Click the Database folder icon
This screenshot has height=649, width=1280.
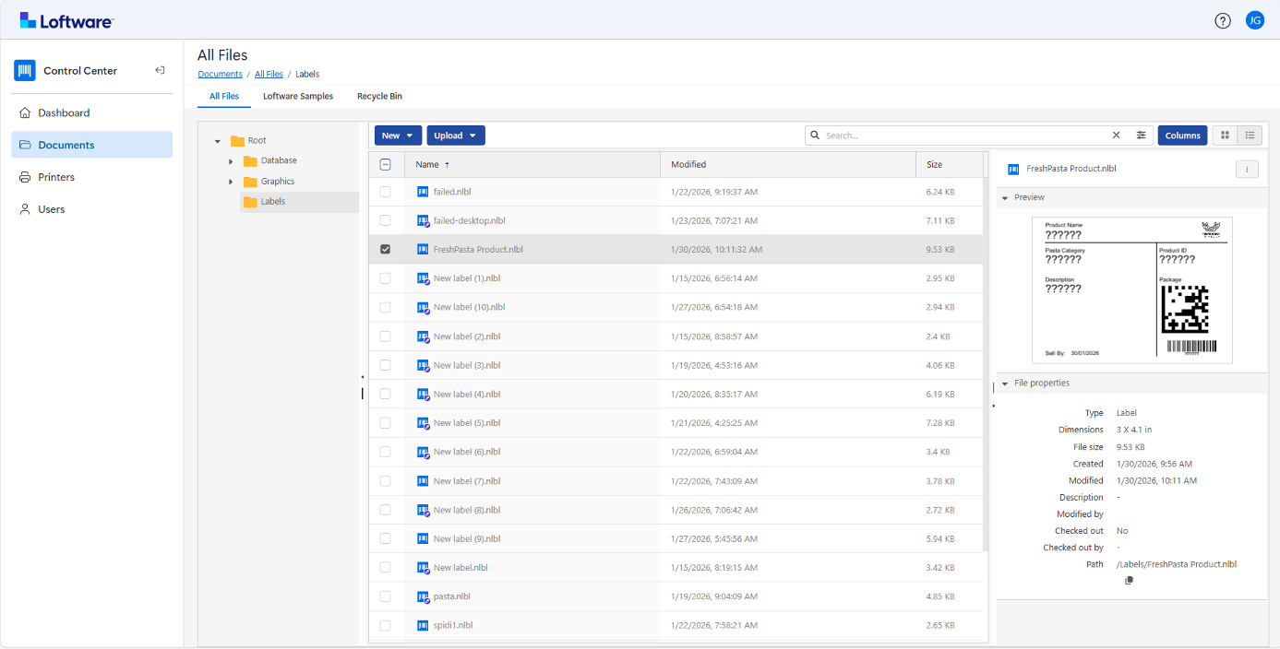(x=250, y=160)
